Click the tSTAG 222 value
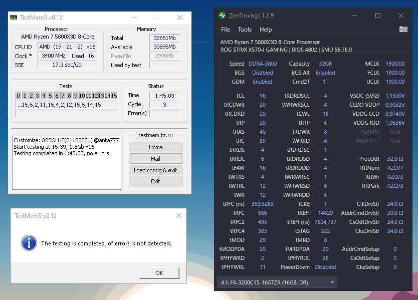Image resolution: width=418 pixels, height=300 pixels. (325, 231)
